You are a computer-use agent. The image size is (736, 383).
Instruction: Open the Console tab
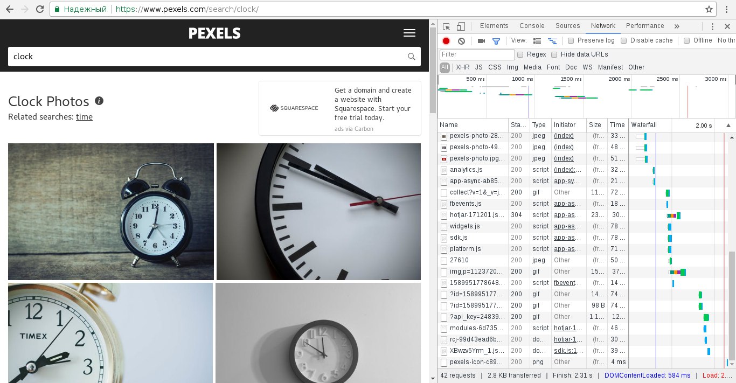click(x=532, y=26)
